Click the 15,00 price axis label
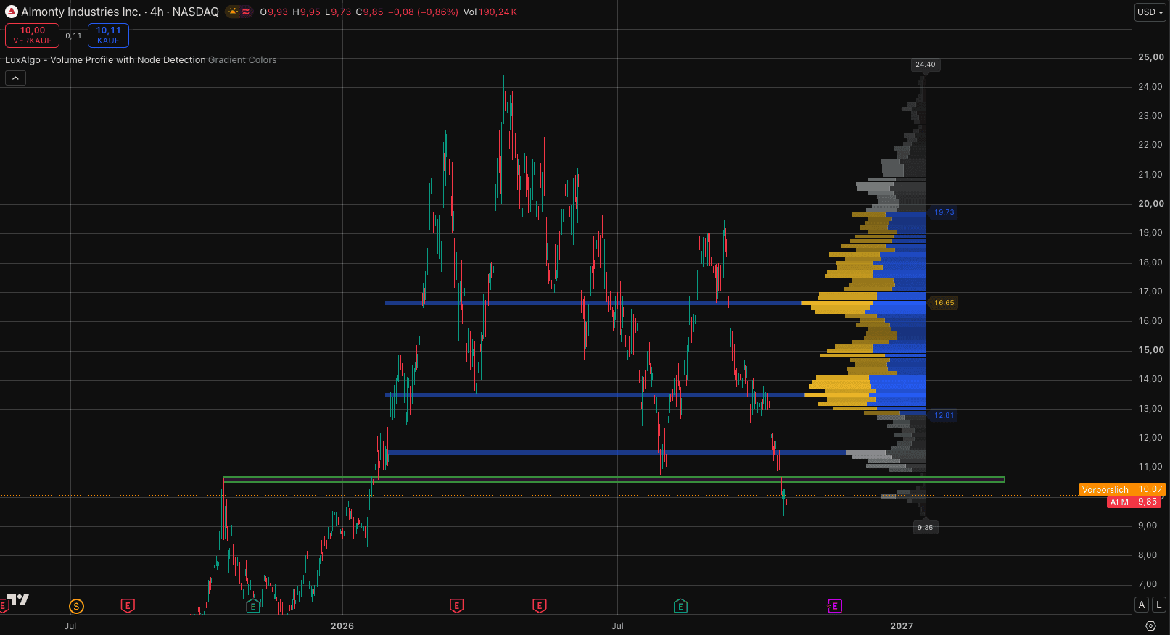This screenshot has width=1170, height=635. (x=1150, y=350)
